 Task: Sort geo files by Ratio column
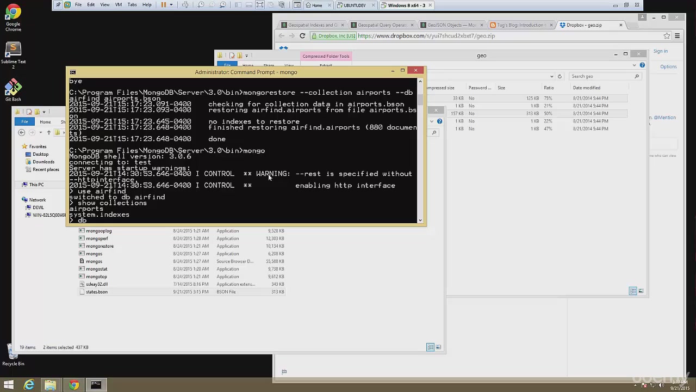point(549,88)
